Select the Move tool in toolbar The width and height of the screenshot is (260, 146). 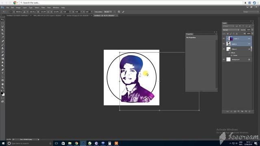pyautogui.click(x=2, y=20)
